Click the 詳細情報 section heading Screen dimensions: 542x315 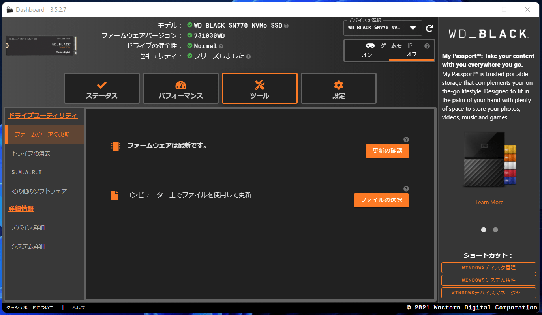21,209
